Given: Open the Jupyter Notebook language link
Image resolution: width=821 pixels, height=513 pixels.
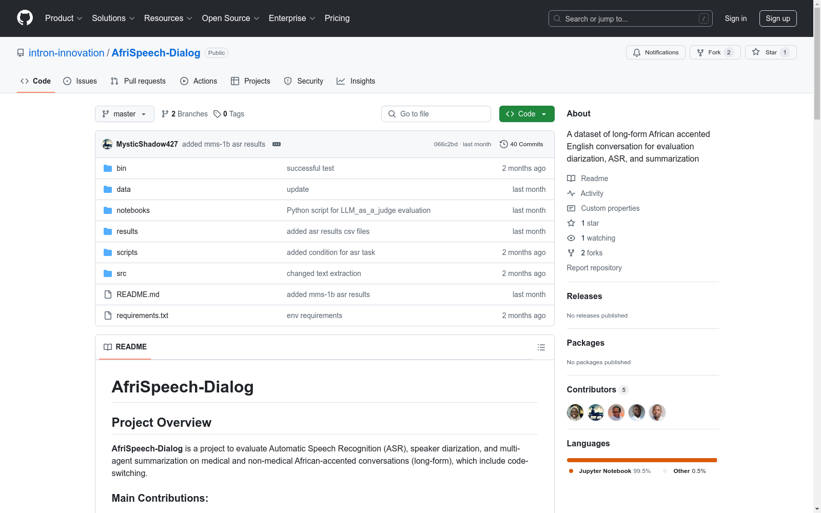Looking at the screenshot, I should (610, 471).
